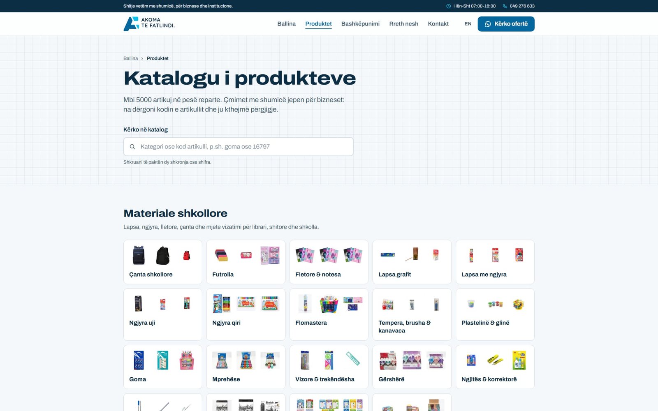Switch language to EN
This screenshot has height=411, width=658.
468,24
